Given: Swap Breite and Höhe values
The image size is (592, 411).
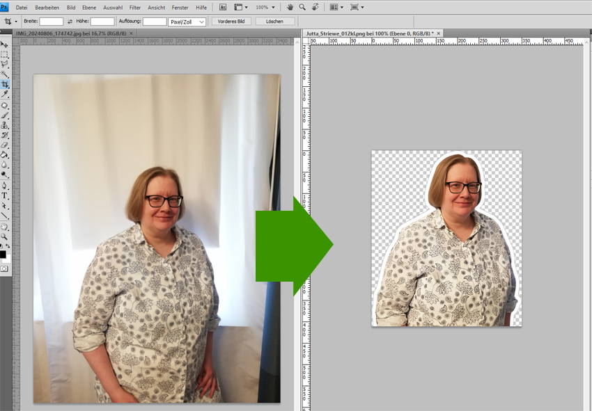Looking at the screenshot, I should 70,22.
